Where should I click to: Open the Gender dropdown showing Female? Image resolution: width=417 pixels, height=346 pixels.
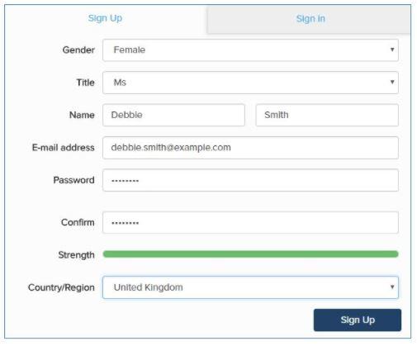click(x=250, y=50)
